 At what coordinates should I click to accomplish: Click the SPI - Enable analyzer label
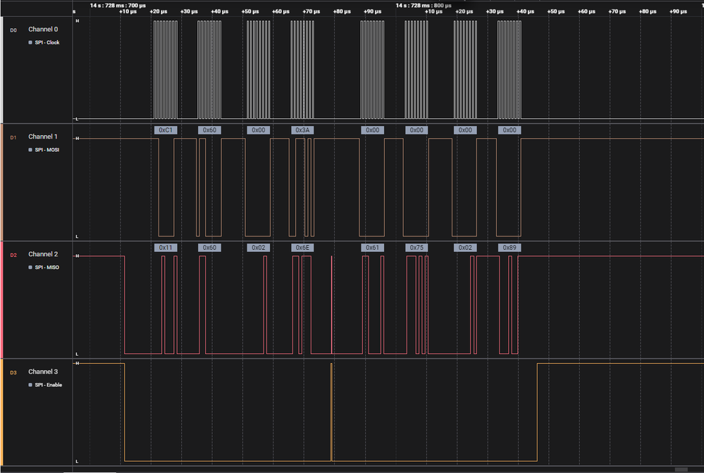(49, 384)
